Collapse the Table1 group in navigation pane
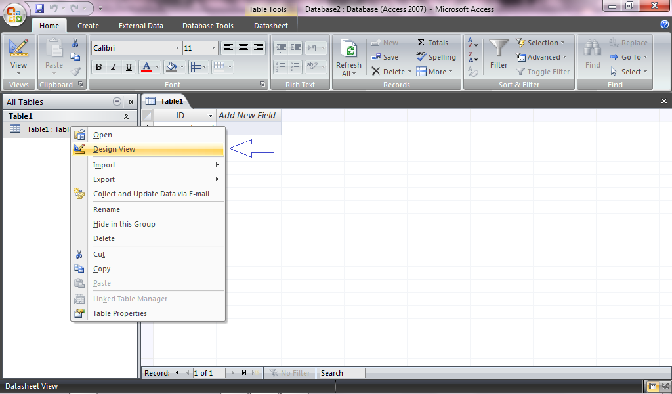Screen dimensions: 672x394 click(126, 116)
